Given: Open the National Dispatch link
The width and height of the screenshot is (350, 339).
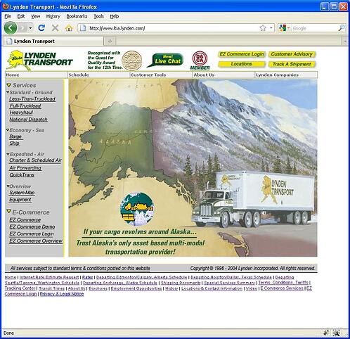Looking at the screenshot, I should pyautogui.click(x=28, y=120).
